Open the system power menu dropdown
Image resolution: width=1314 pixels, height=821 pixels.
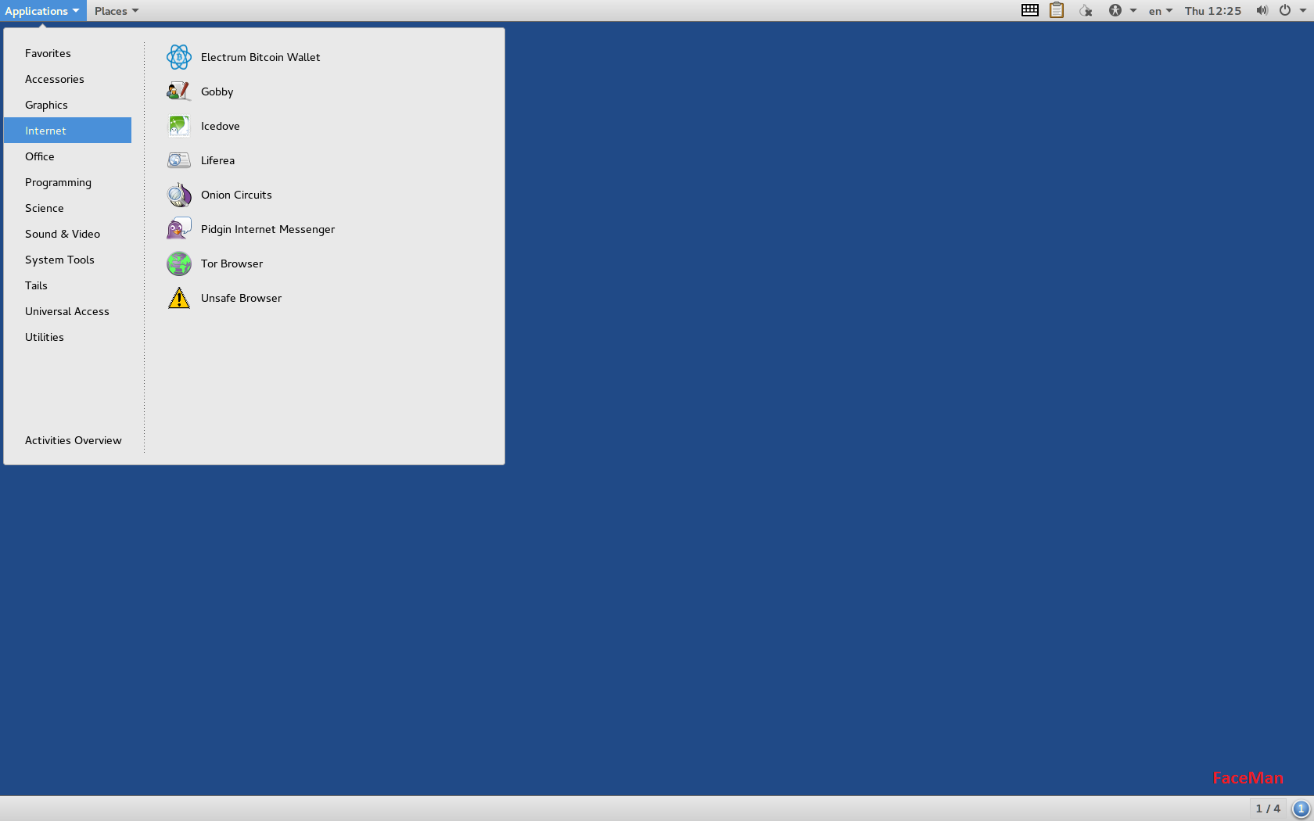(1292, 10)
